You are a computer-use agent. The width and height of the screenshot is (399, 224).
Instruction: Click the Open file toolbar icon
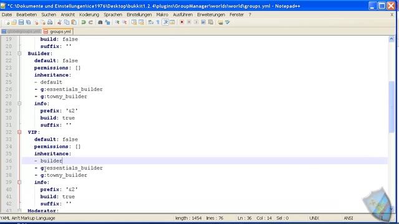[14, 22]
